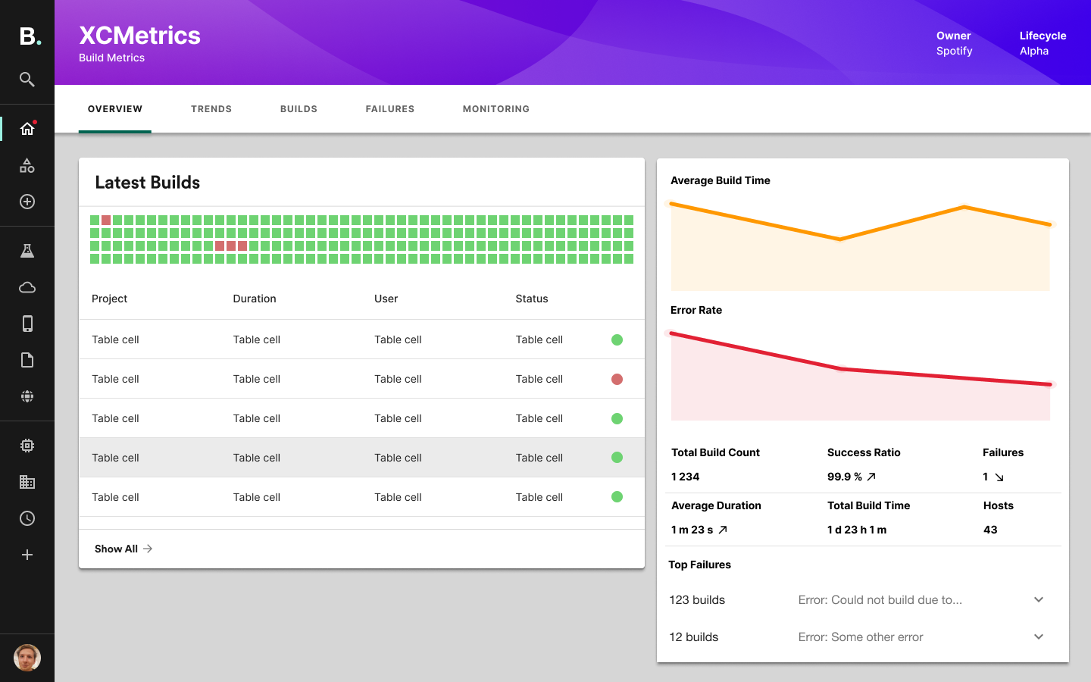Viewport: 1091px width, 682px height.
Task: Expand the 'Some other error' failure entry
Action: point(1038,637)
